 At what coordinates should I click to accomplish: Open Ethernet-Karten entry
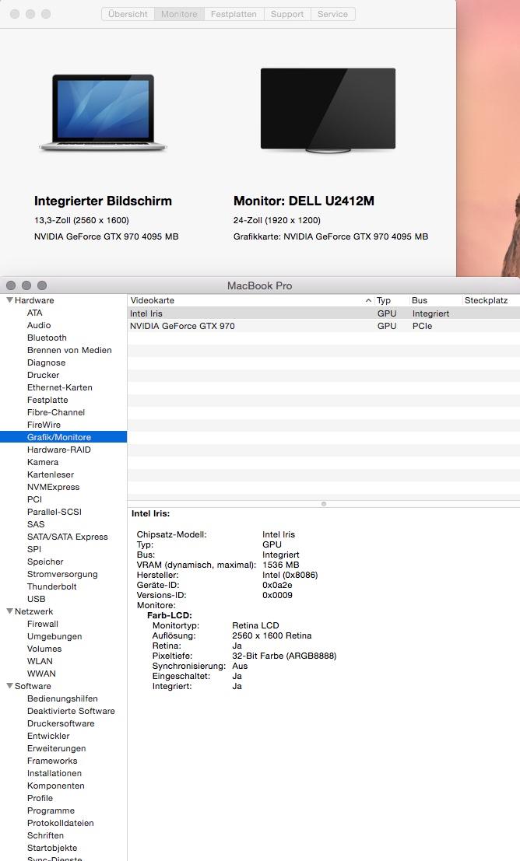point(60,387)
